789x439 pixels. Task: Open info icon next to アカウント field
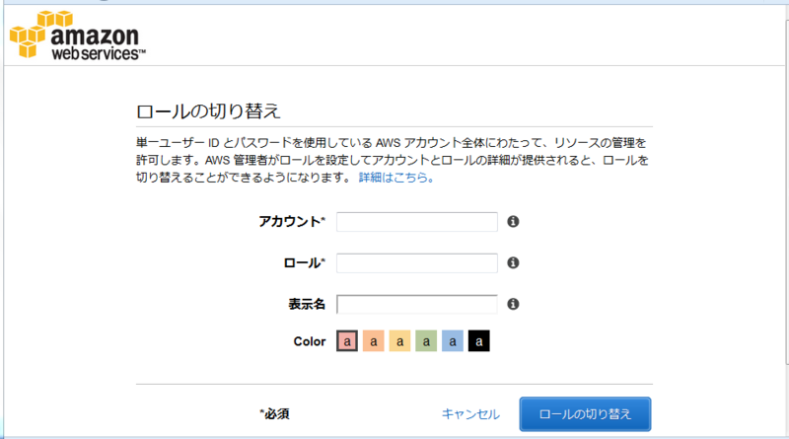pyautogui.click(x=513, y=222)
